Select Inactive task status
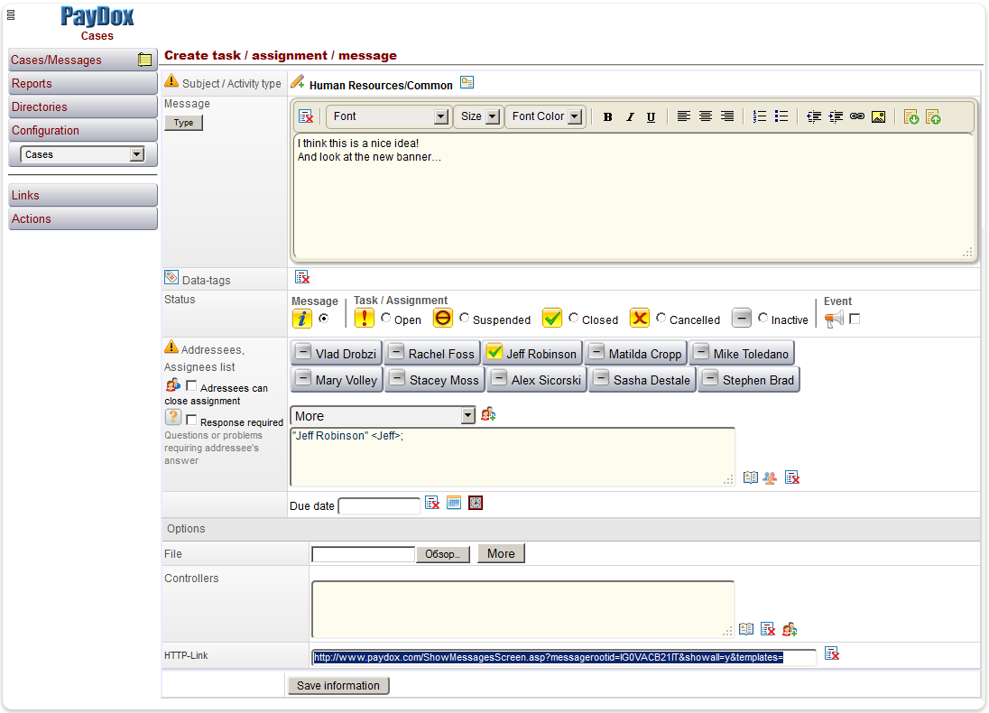Viewport: 989px width, 713px height. tap(763, 318)
